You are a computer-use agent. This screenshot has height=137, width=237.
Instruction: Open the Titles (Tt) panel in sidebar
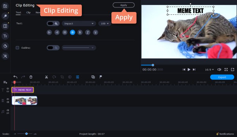click(x=5, y=36)
